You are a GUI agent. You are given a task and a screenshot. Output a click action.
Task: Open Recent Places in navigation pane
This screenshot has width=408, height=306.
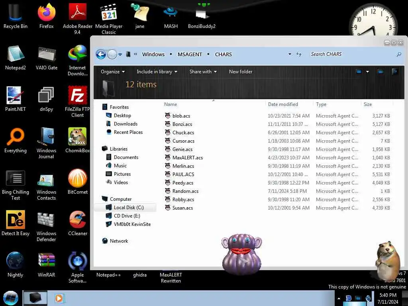pyautogui.click(x=128, y=132)
